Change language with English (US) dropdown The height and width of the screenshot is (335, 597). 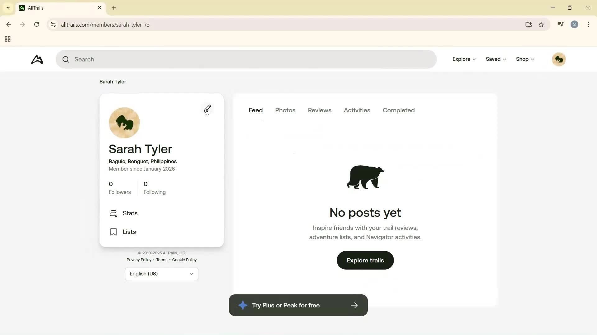click(x=161, y=274)
